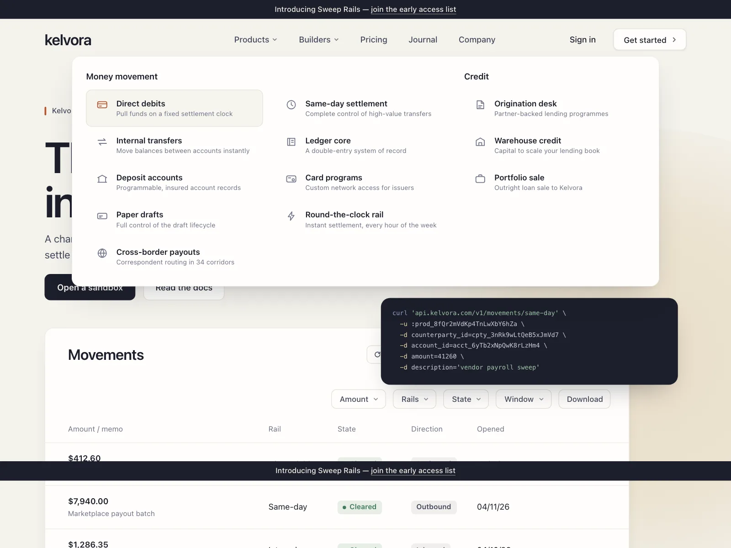Click the Portfolio sale briefcase icon
The height and width of the screenshot is (548, 731).
[480, 179]
